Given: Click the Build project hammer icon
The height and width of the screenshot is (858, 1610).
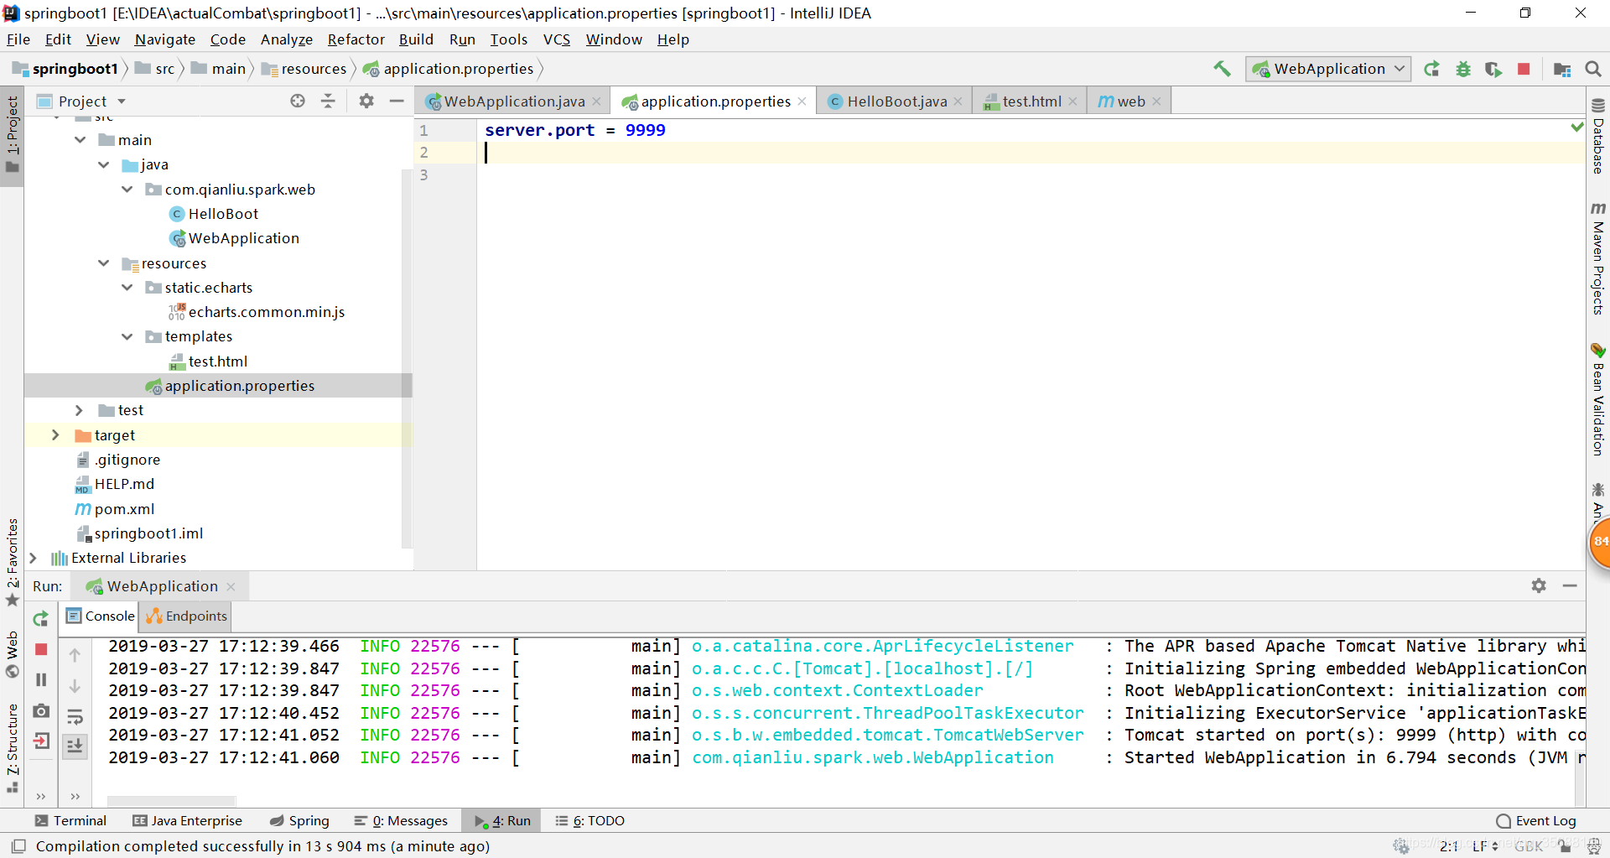Looking at the screenshot, I should [x=1223, y=69].
